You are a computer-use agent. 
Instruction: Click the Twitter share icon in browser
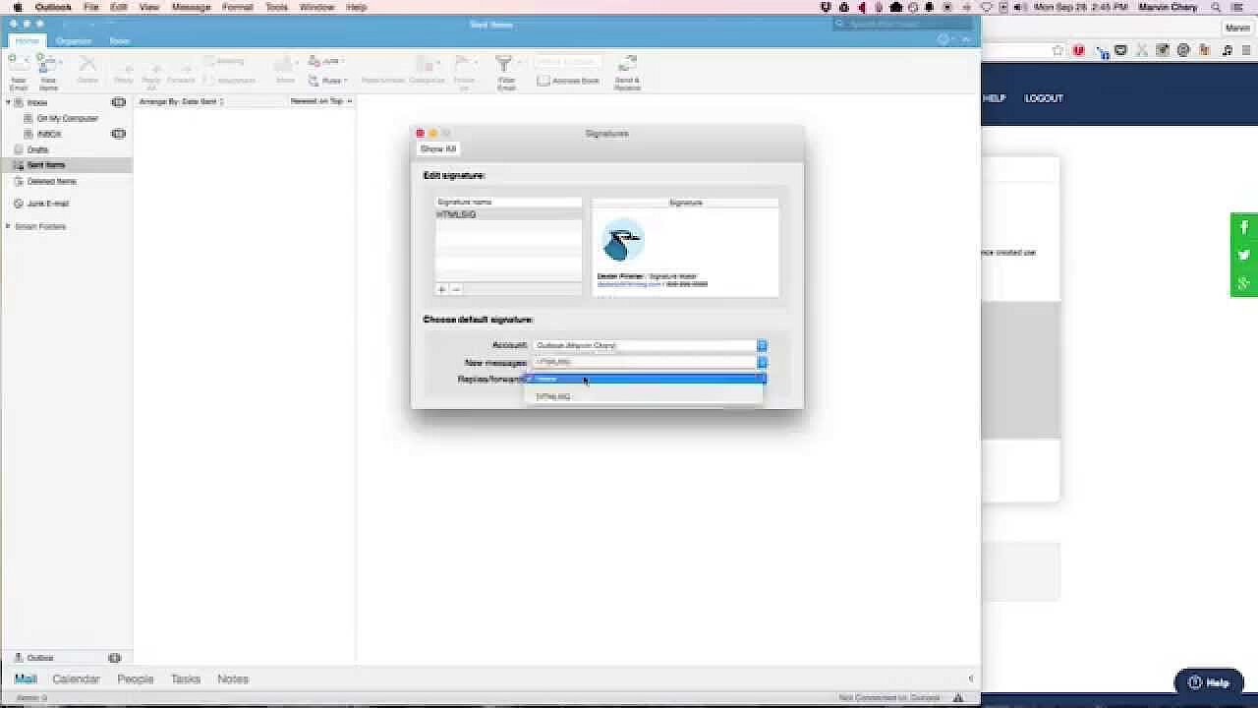1244,255
